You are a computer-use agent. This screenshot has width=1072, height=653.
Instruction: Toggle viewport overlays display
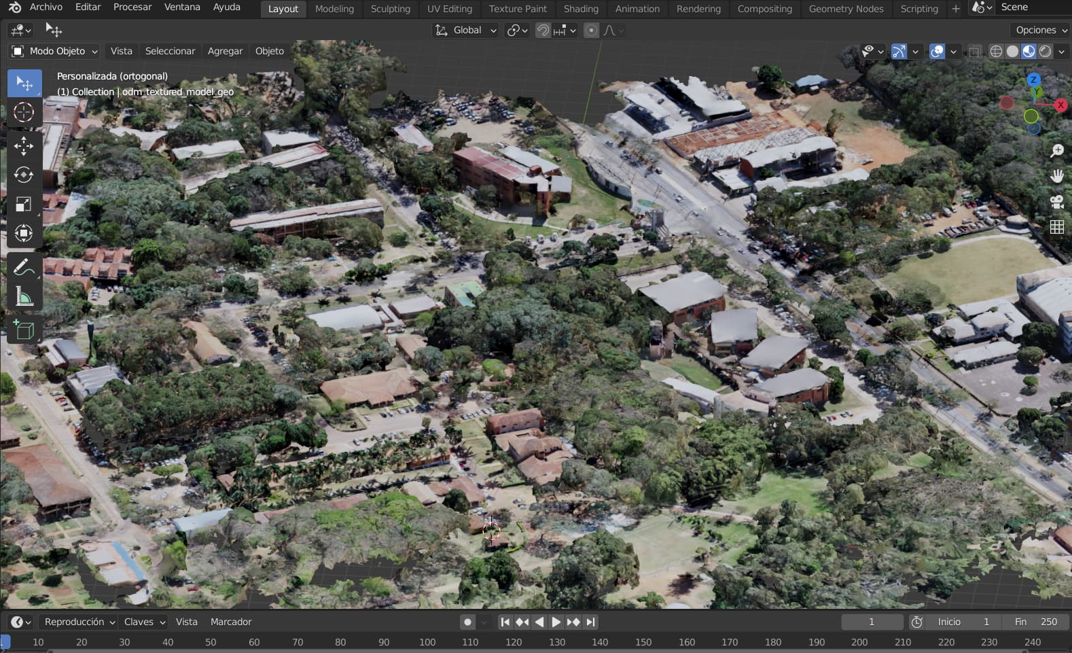click(x=937, y=52)
